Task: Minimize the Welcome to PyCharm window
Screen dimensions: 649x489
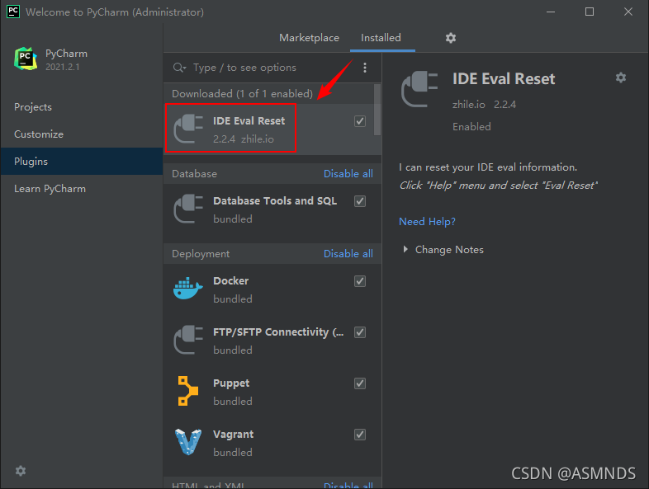Action: click(x=551, y=12)
